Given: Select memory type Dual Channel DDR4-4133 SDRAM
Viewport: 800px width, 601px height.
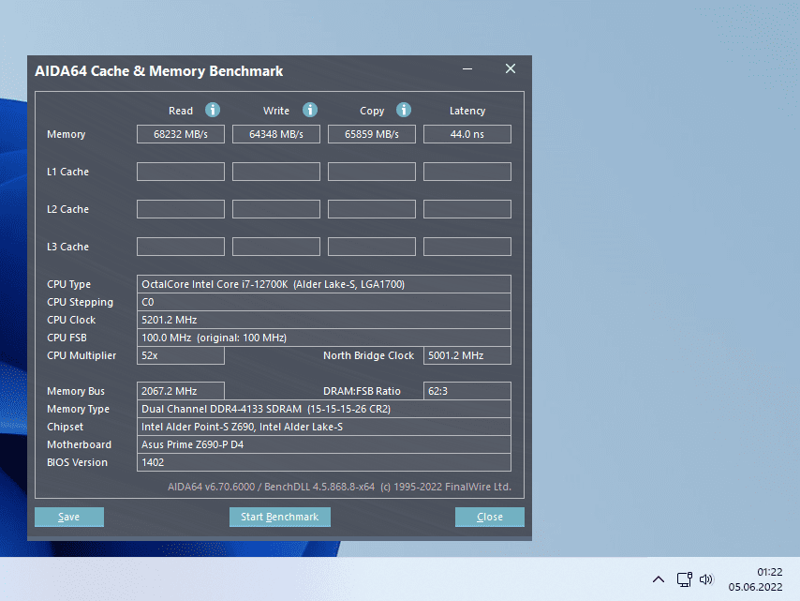Looking at the screenshot, I should pos(323,409).
